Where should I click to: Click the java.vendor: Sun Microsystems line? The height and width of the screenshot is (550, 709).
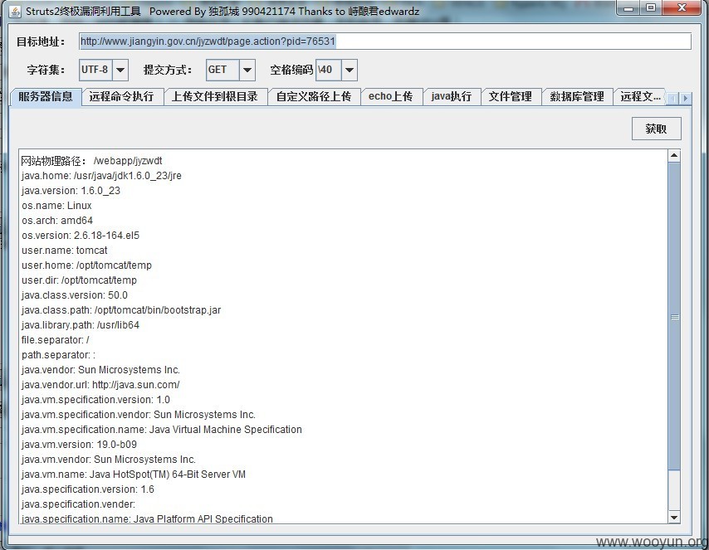click(x=100, y=370)
